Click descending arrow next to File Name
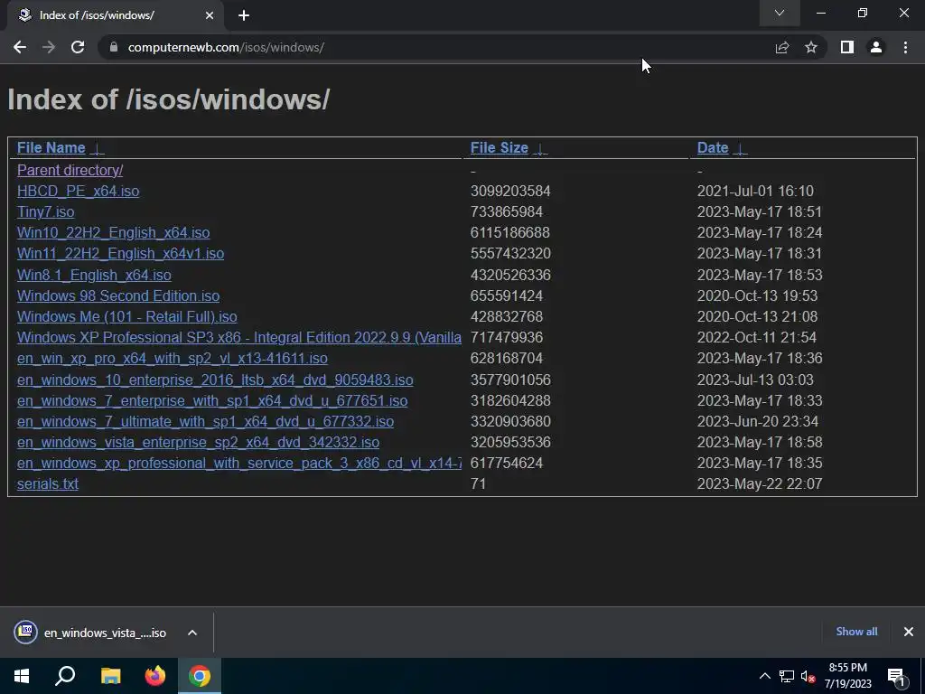 pos(98,149)
